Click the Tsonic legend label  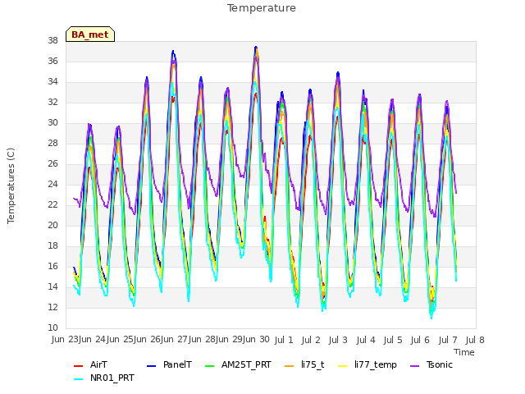pyautogui.click(x=440, y=364)
